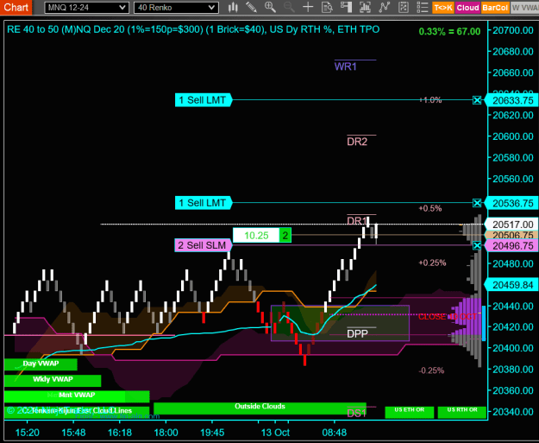Click the Outside Clouds green bar
The width and height of the screenshot is (539, 443).
coord(260,408)
